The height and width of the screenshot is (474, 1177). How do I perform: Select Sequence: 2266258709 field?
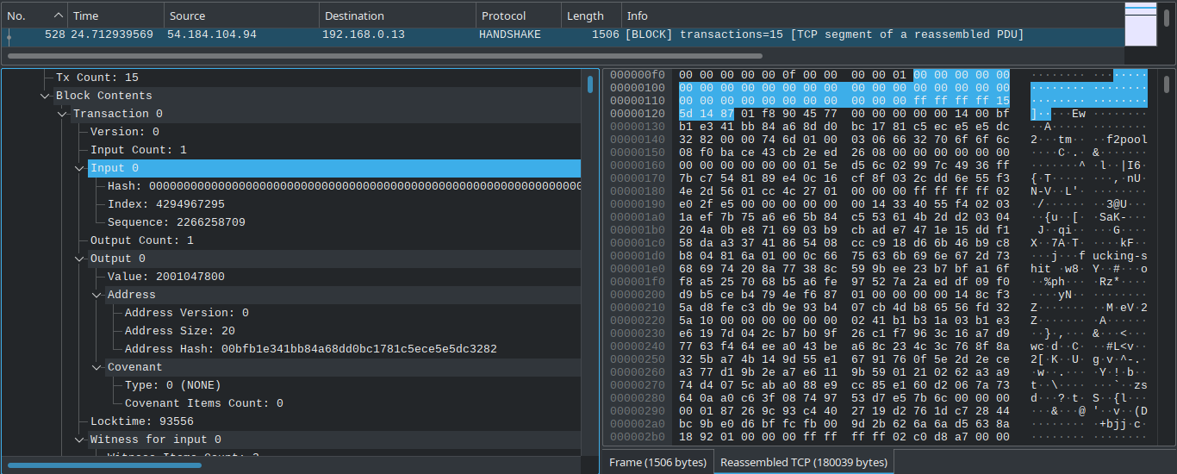[x=177, y=222]
